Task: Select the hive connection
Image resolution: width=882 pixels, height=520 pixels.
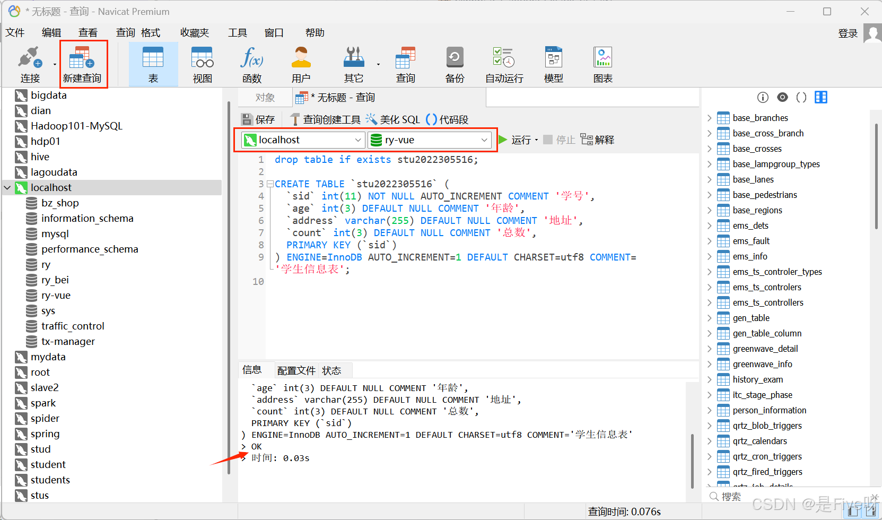Action: tap(40, 157)
